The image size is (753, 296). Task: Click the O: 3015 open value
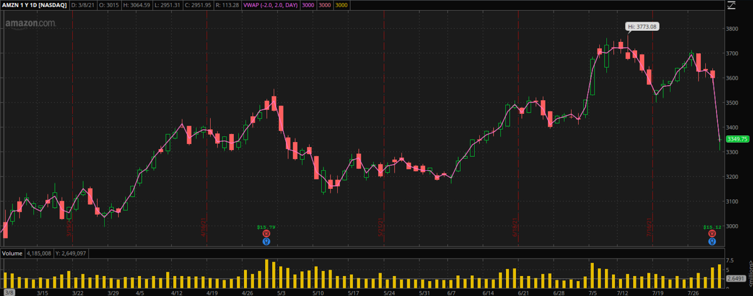pyautogui.click(x=109, y=5)
